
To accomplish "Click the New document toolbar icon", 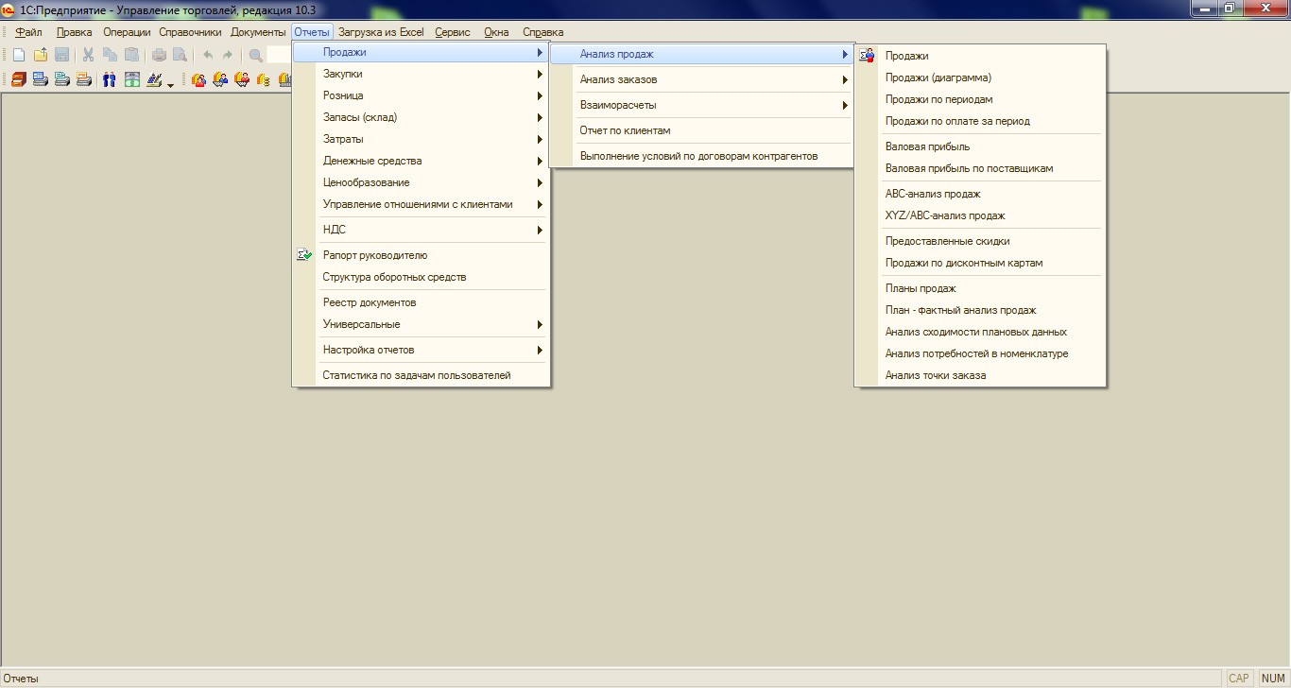I will pos(19,55).
